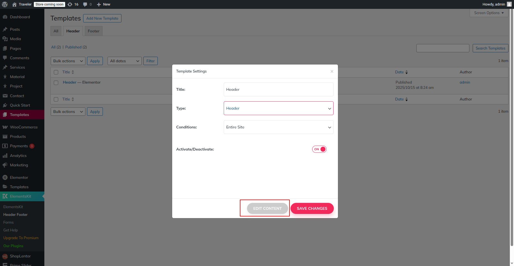Switch to the Footer tab
Screen dimensions: 514x266
[93, 31]
